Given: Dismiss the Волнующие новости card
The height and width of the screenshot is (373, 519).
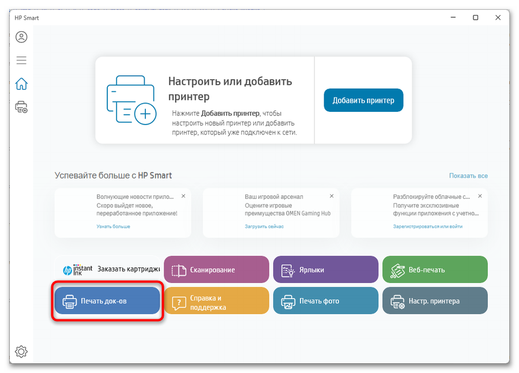Looking at the screenshot, I should pyautogui.click(x=183, y=196).
